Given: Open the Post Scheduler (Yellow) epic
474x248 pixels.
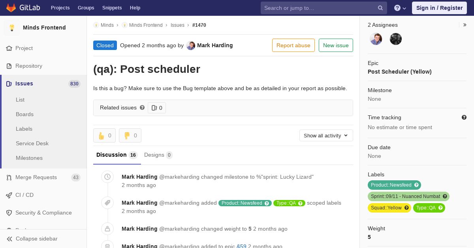Looking at the screenshot, I should coord(399,72).
